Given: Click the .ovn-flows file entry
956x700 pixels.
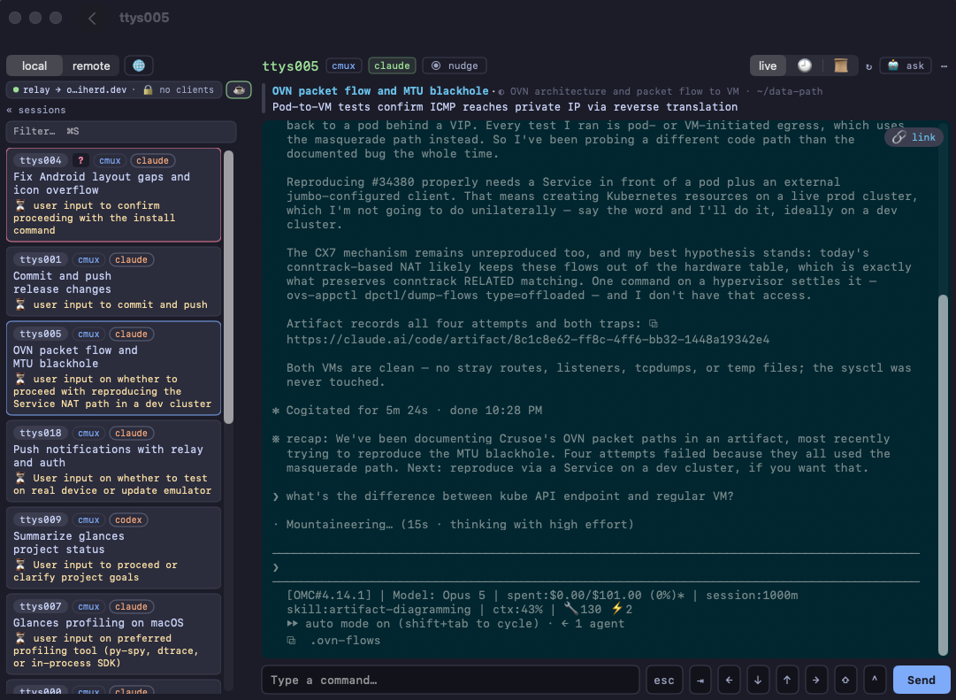Looking at the screenshot, I should coord(345,641).
